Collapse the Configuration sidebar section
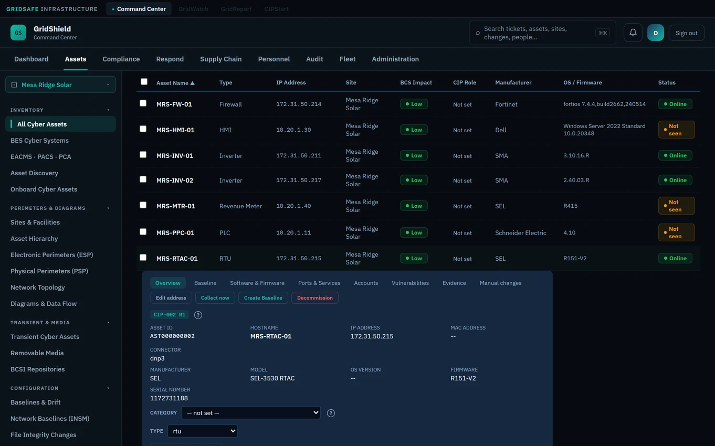Image resolution: width=715 pixels, height=446 pixels. click(108, 388)
